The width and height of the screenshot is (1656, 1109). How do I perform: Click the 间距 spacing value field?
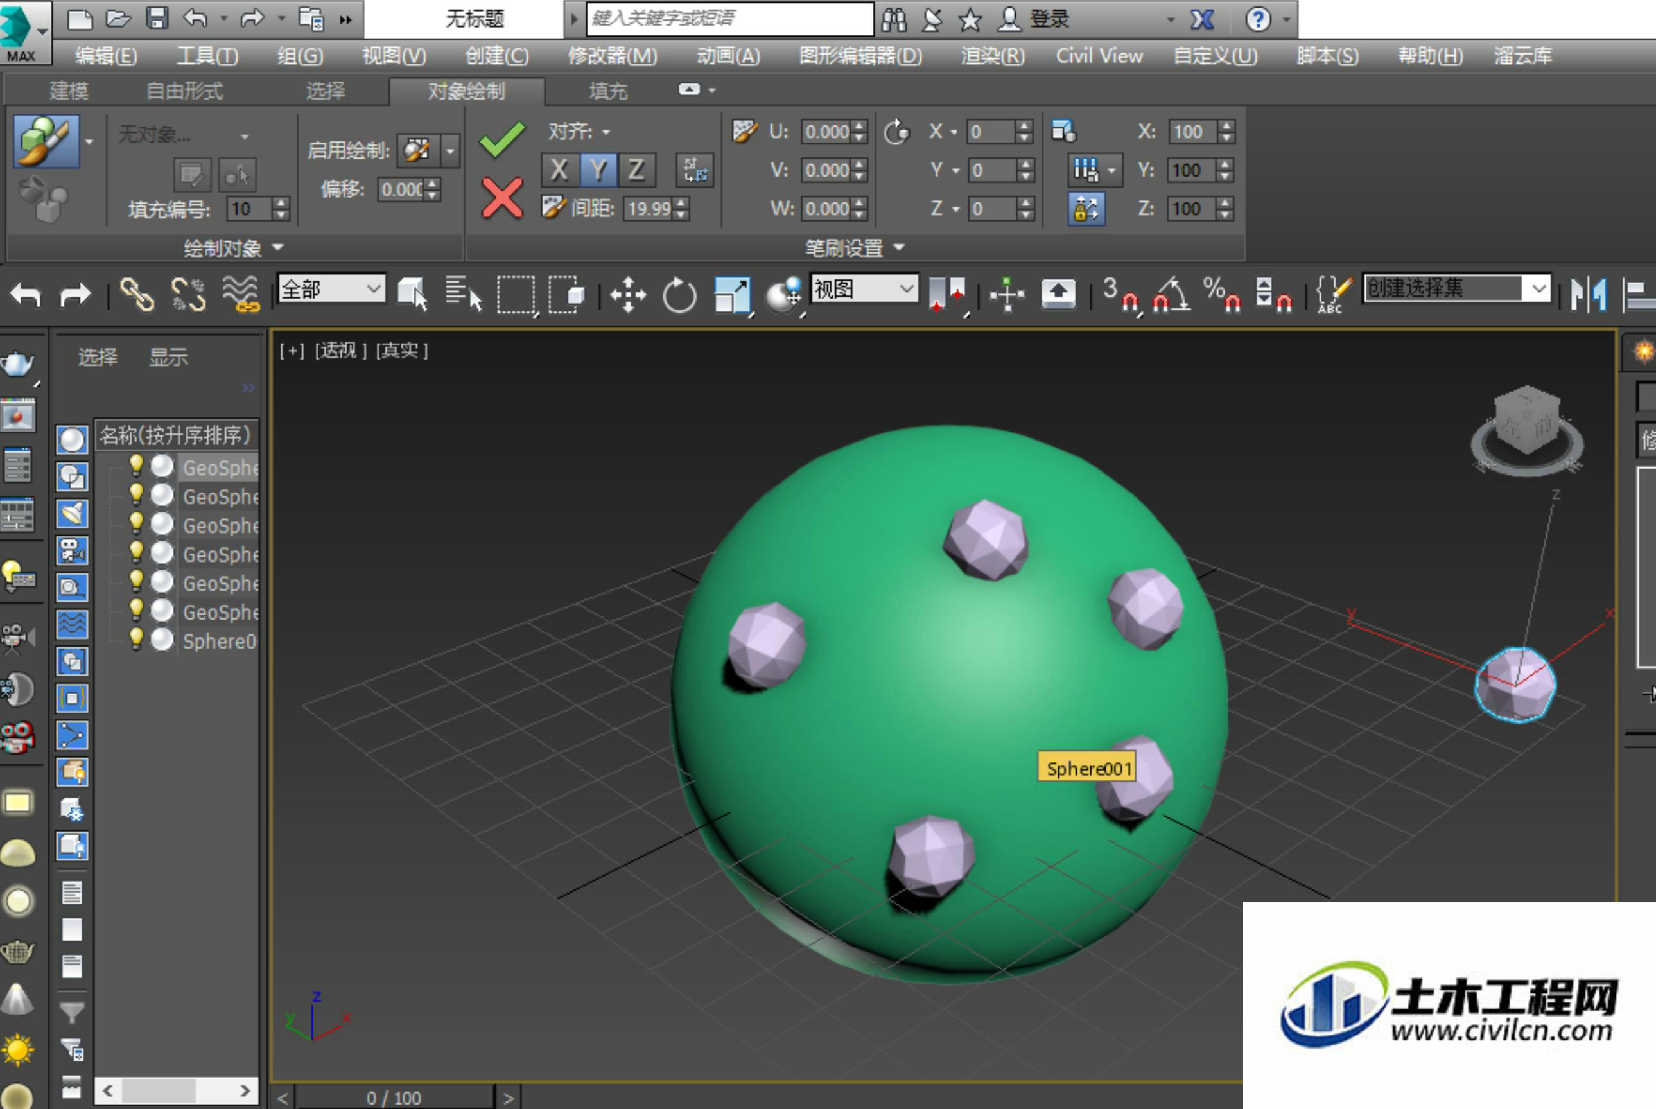click(649, 209)
